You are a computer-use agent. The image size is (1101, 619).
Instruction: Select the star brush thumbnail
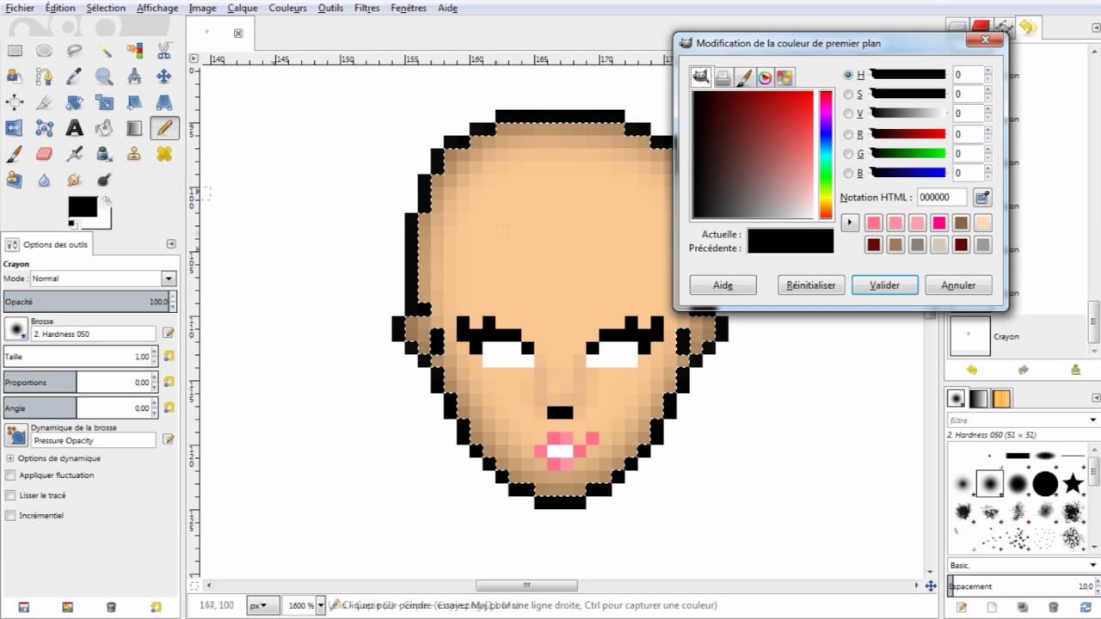(1073, 483)
